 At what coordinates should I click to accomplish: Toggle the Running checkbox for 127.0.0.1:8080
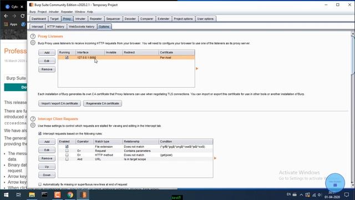click(67, 57)
